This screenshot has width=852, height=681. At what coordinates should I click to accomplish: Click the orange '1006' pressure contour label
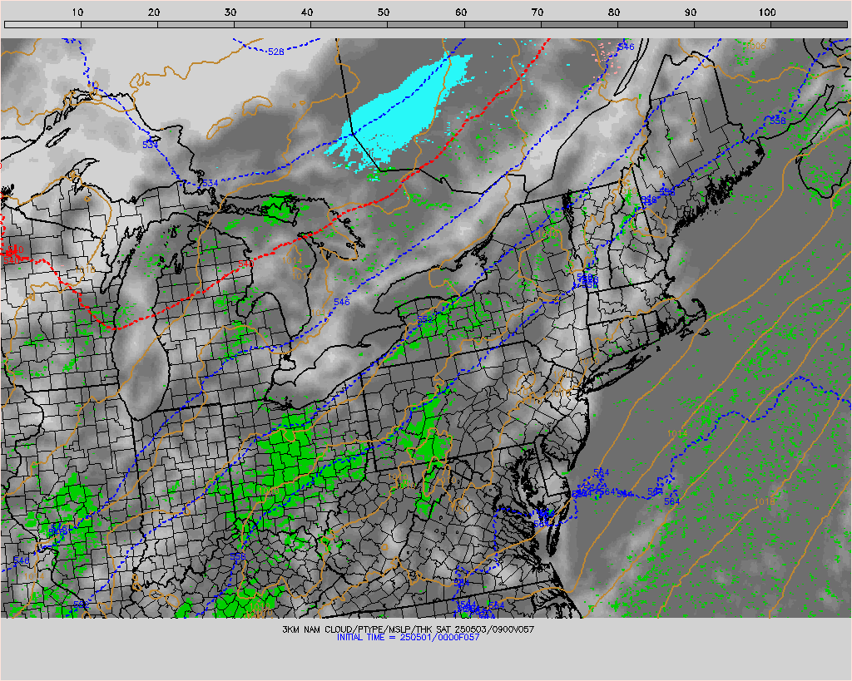755,47
